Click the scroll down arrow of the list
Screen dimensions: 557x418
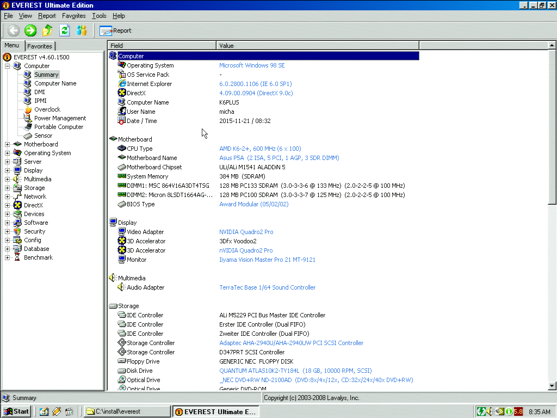[552, 386]
